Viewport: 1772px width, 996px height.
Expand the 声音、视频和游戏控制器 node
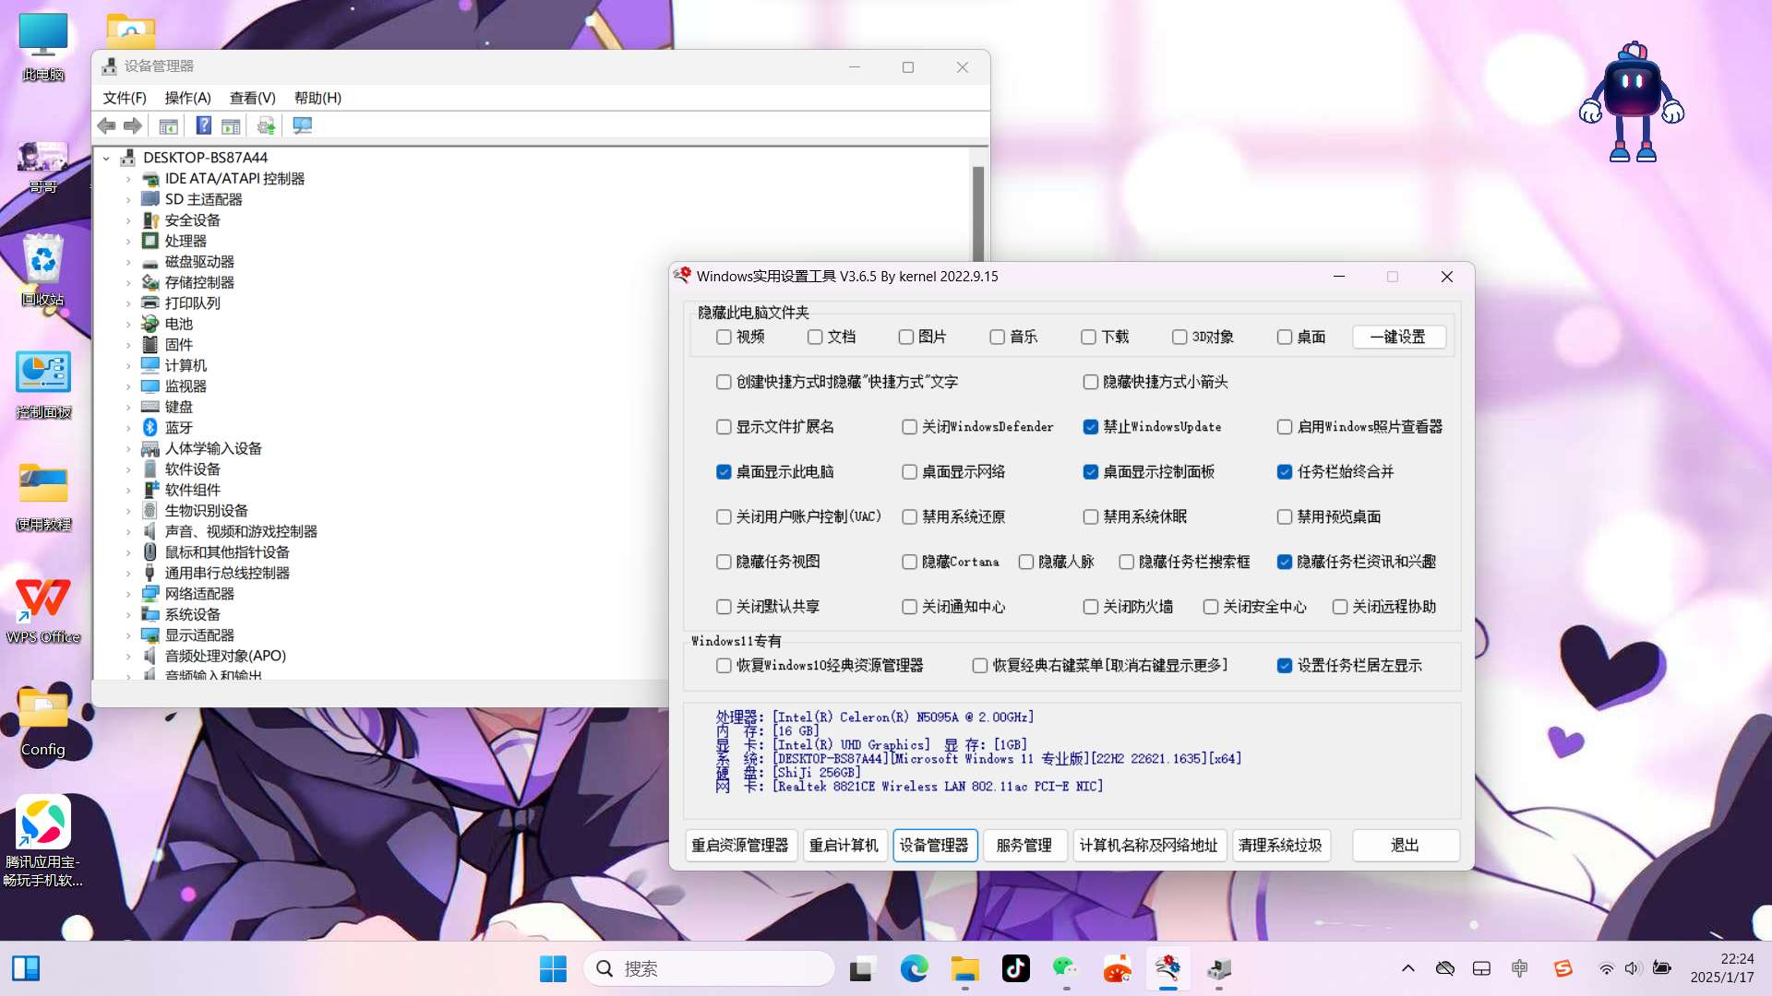[x=128, y=532]
